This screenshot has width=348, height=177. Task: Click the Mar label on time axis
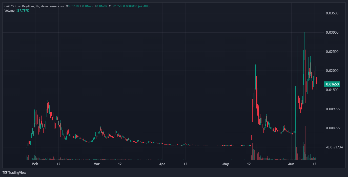click(x=96, y=164)
